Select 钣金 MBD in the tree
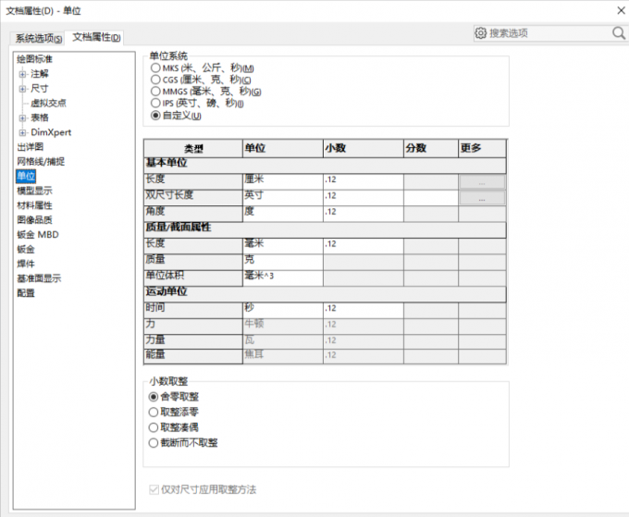Screen dimensions: 629x517 point(38,235)
